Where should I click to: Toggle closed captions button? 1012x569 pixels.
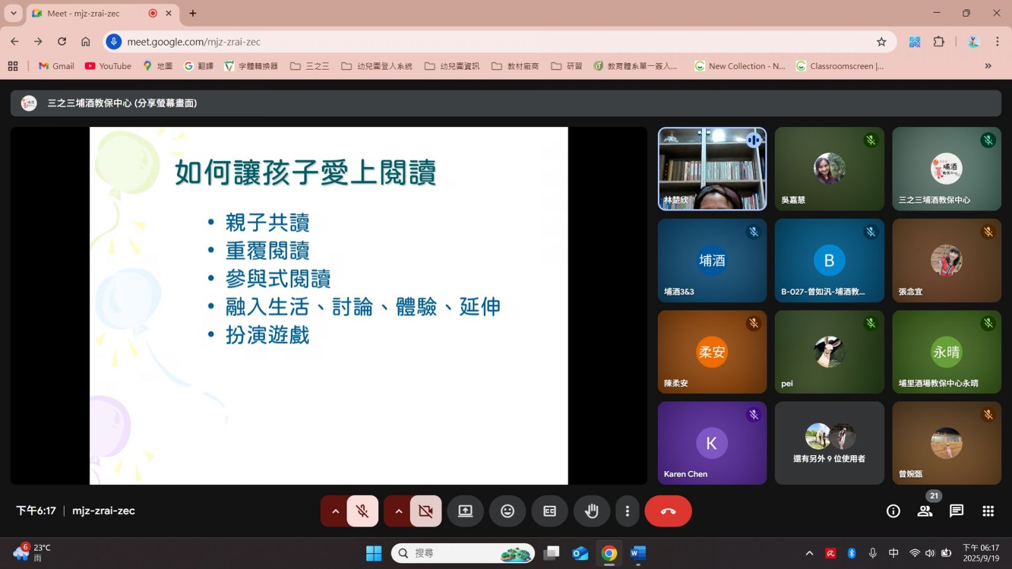coord(550,511)
